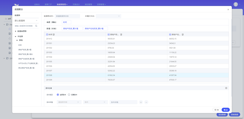Open the 所属文件夹 dropdown
244x119 pixels.
[108, 16]
